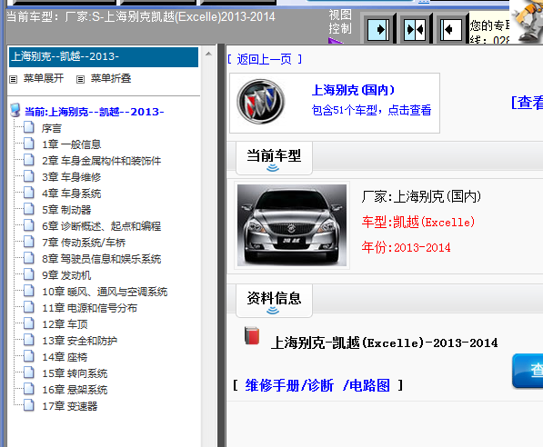This screenshot has width=543, height=447.
Task: Click the computer icon at tree root
Action: pyautogui.click(x=15, y=110)
